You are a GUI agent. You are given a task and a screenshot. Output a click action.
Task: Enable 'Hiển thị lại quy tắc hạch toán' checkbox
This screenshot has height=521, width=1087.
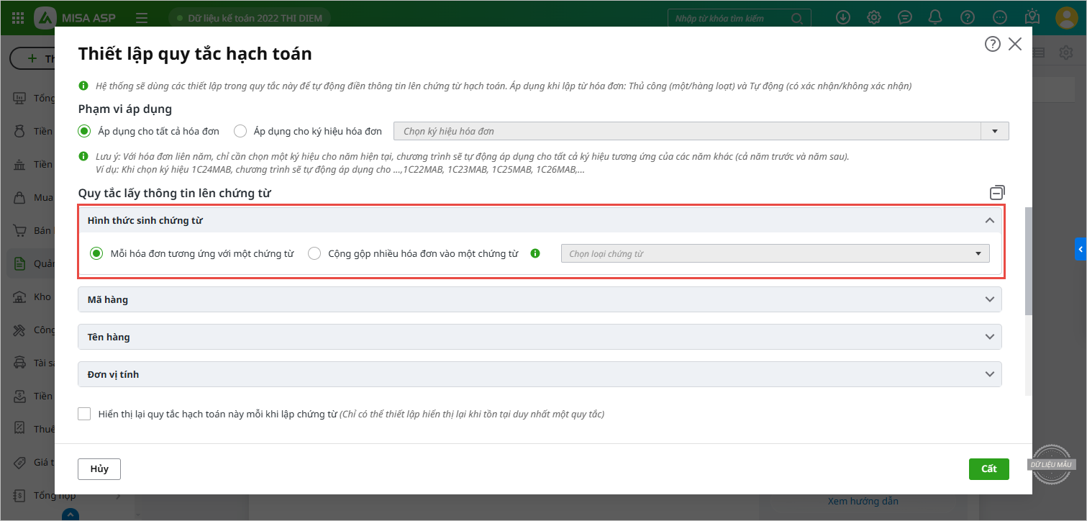coord(85,414)
